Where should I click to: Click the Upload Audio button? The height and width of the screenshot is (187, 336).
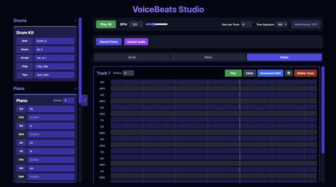(x=136, y=42)
